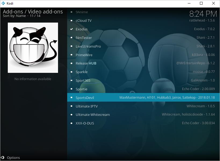Click the installed checkmark beside Exodus
Image resolution: width=220 pixels, height=161 pixels.
pos(71,29)
